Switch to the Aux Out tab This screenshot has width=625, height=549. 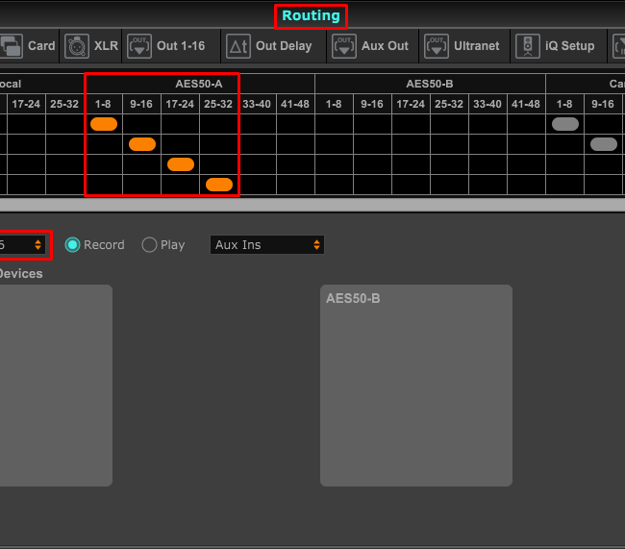[x=373, y=46]
